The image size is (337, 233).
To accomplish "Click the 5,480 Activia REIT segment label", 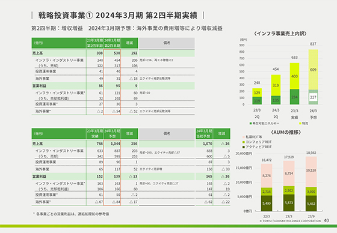I will coord(267,204).
